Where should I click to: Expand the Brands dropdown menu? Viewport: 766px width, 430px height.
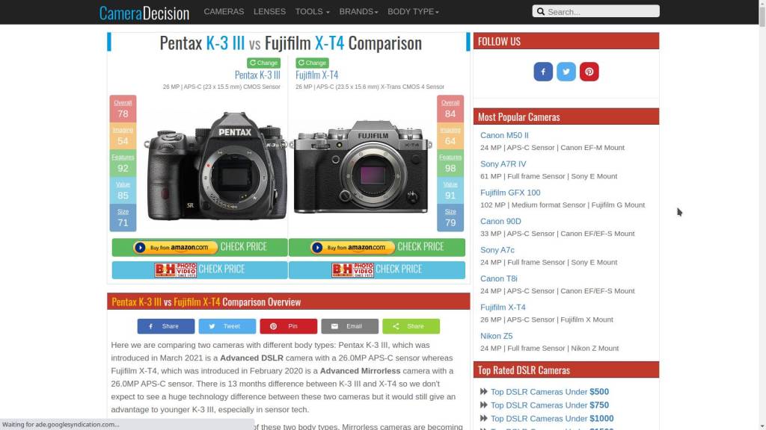tap(358, 12)
